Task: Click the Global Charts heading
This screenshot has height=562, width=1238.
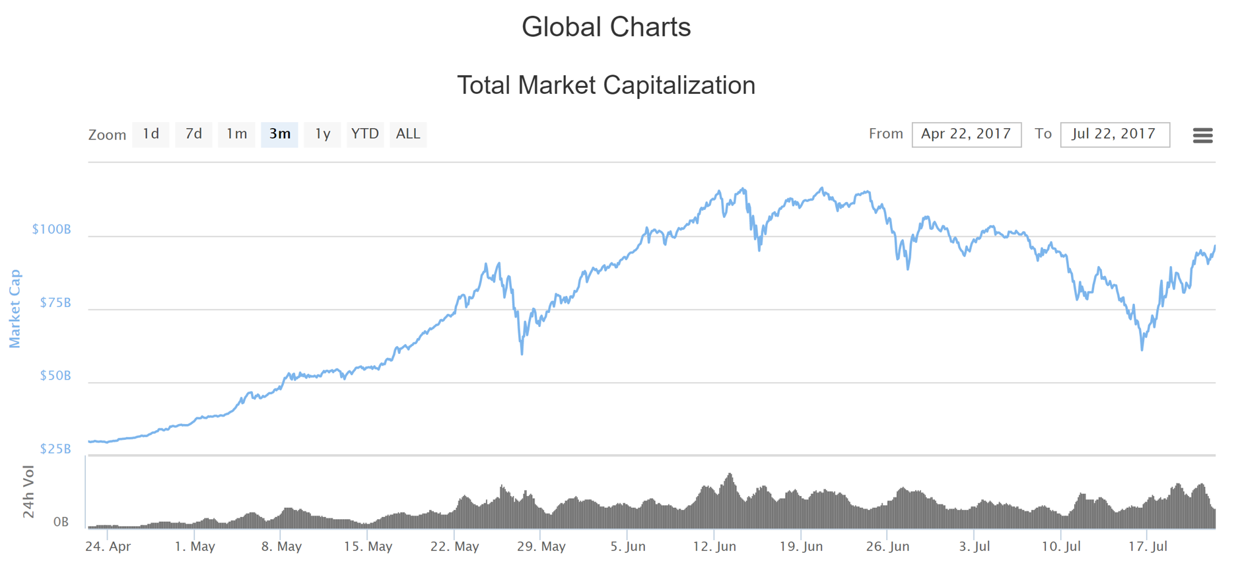Action: 606,27
